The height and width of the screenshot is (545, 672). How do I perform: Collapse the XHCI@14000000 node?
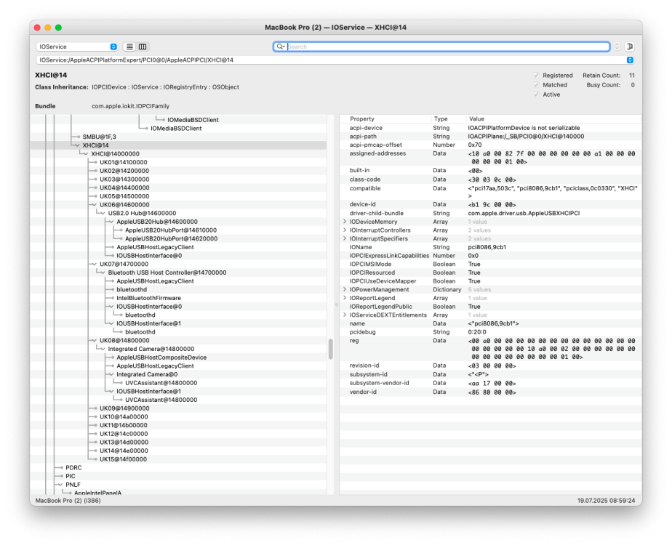point(86,154)
